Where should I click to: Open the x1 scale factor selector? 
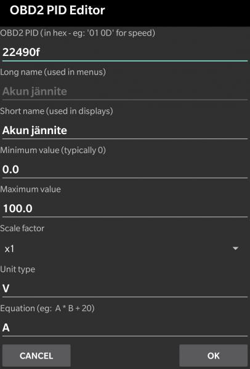click(x=125, y=248)
